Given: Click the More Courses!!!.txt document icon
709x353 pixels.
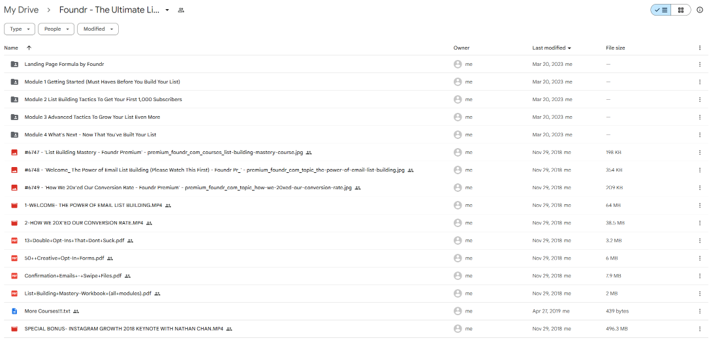Looking at the screenshot, I should [x=14, y=311].
